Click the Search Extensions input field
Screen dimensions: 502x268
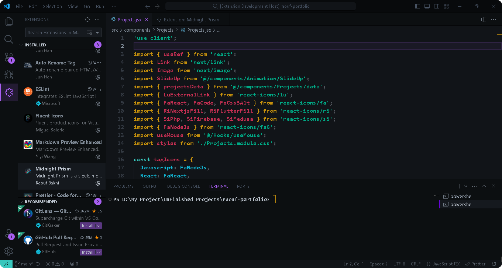(55, 32)
